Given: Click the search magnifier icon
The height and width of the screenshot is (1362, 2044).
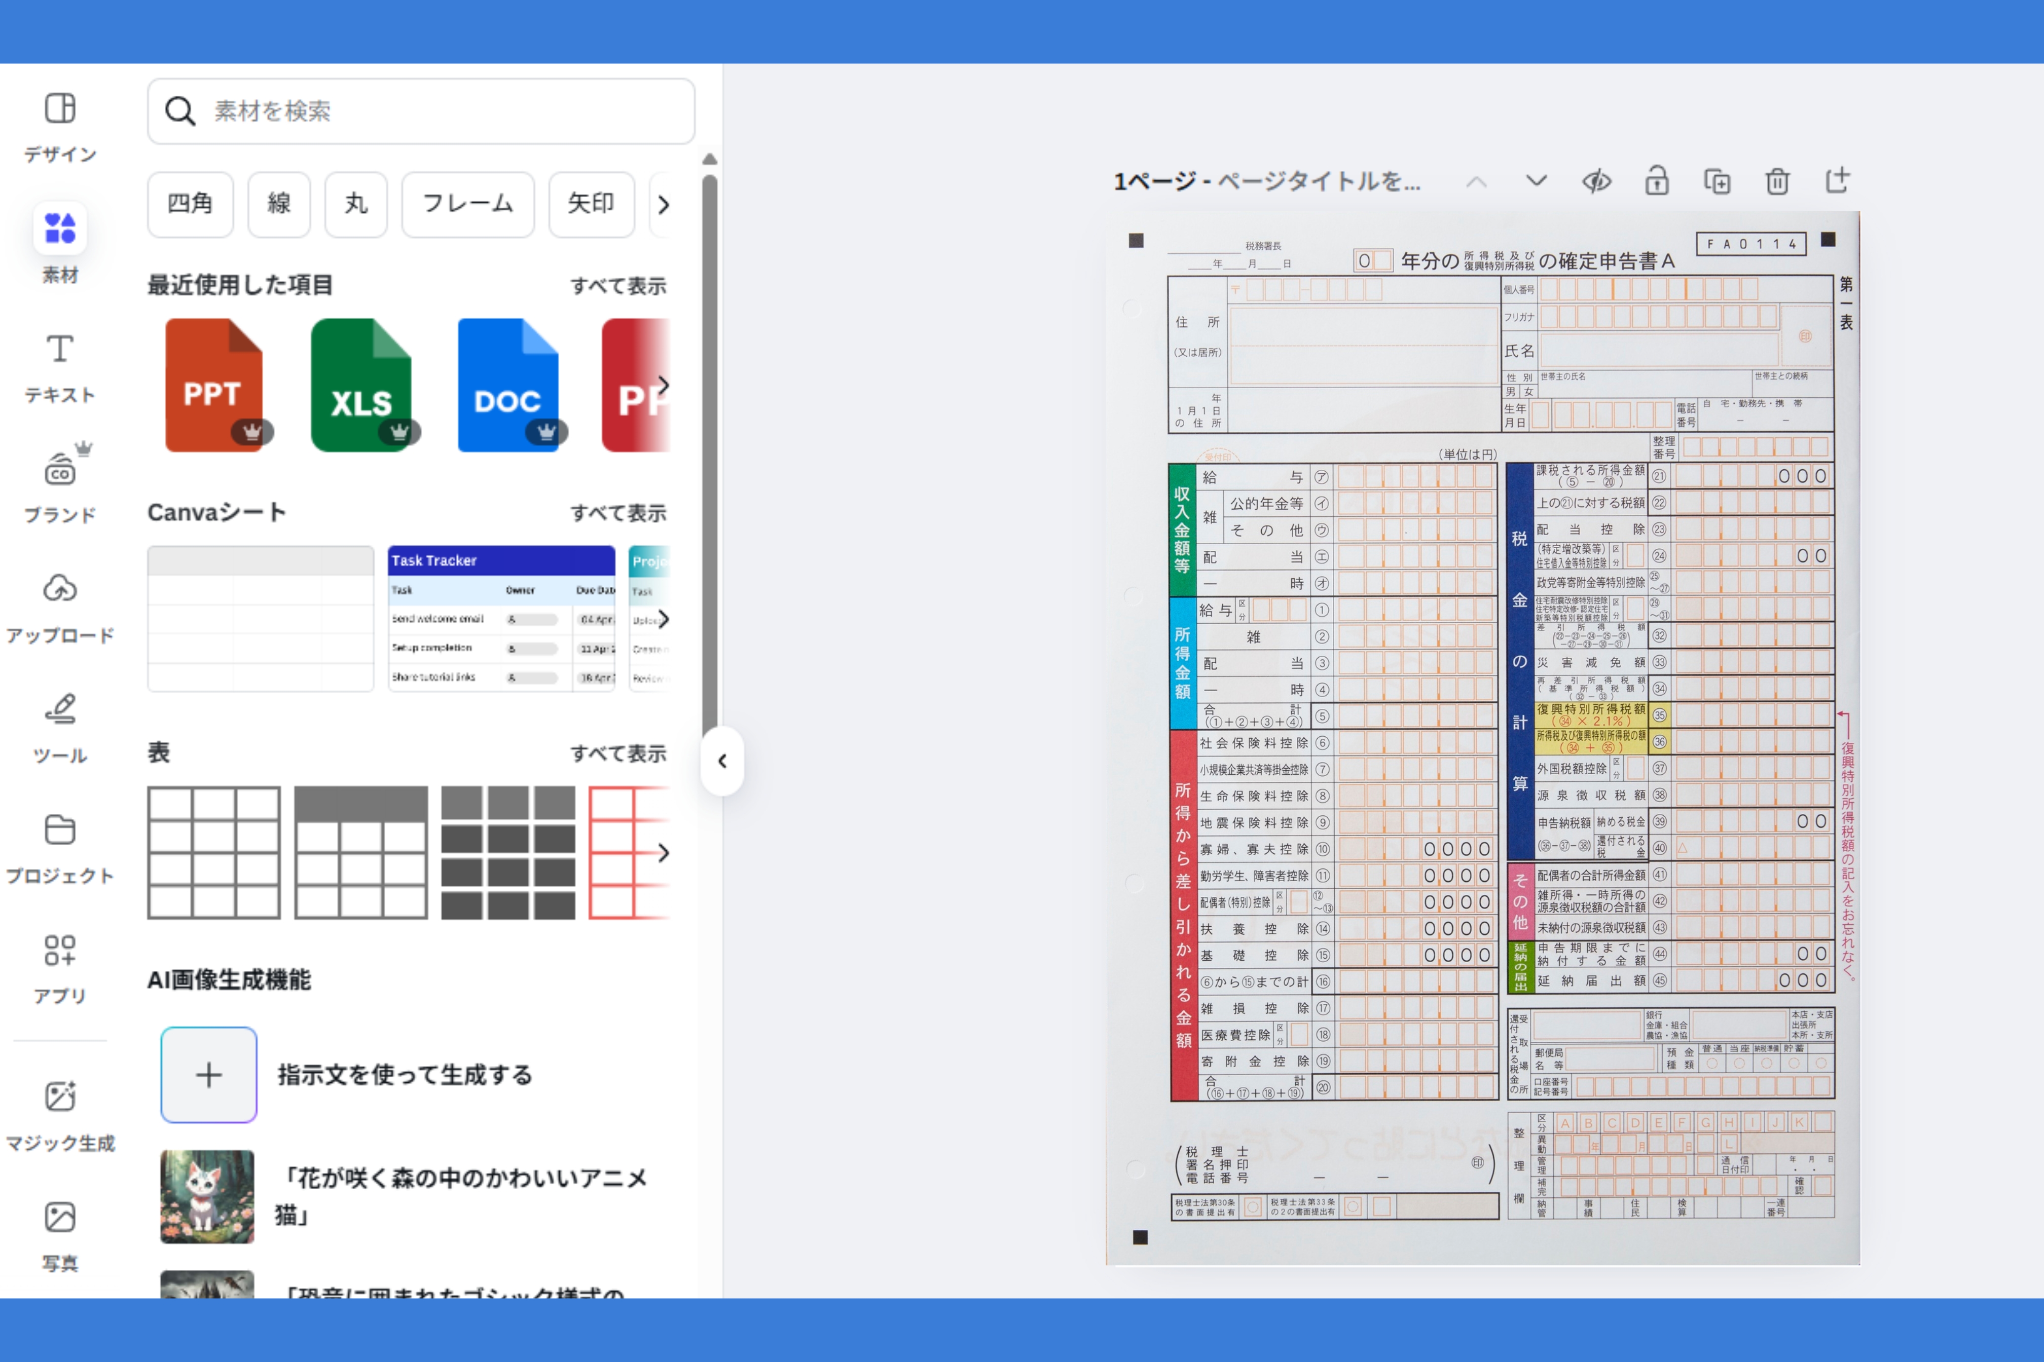Looking at the screenshot, I should point(180,111).
